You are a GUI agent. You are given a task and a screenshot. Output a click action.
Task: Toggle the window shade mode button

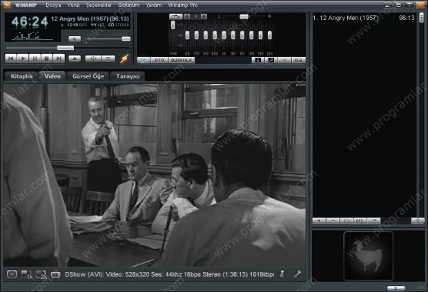pos(409,5)
